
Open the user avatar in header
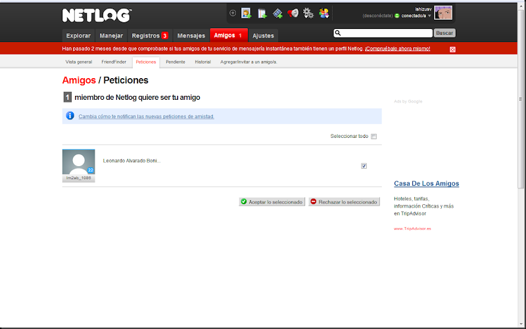click(443, 12)
